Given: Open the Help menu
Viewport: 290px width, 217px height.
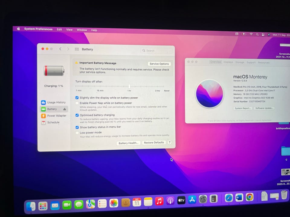Looking at the screenshot, I should pos(94,30).
